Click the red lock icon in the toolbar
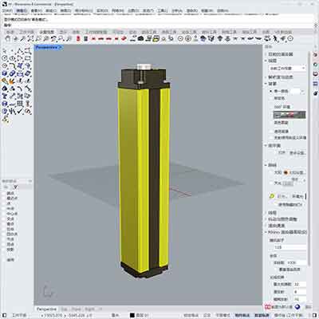The width and height of the screenshot is (319, 319). [78, 39]
